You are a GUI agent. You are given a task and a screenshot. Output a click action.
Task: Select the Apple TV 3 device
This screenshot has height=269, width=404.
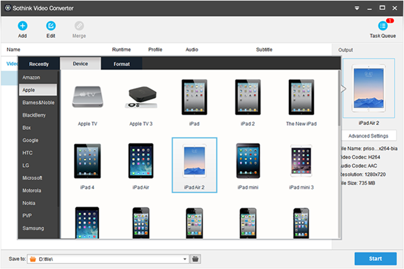coord(141,103)
